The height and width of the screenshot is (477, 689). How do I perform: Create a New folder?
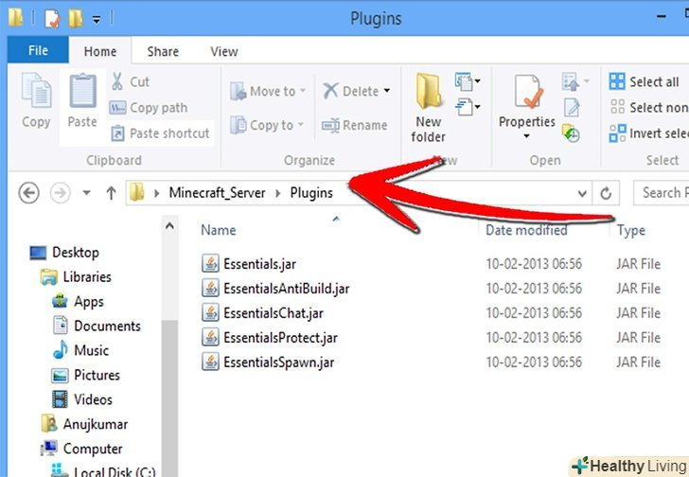click(x=428, y=108)
